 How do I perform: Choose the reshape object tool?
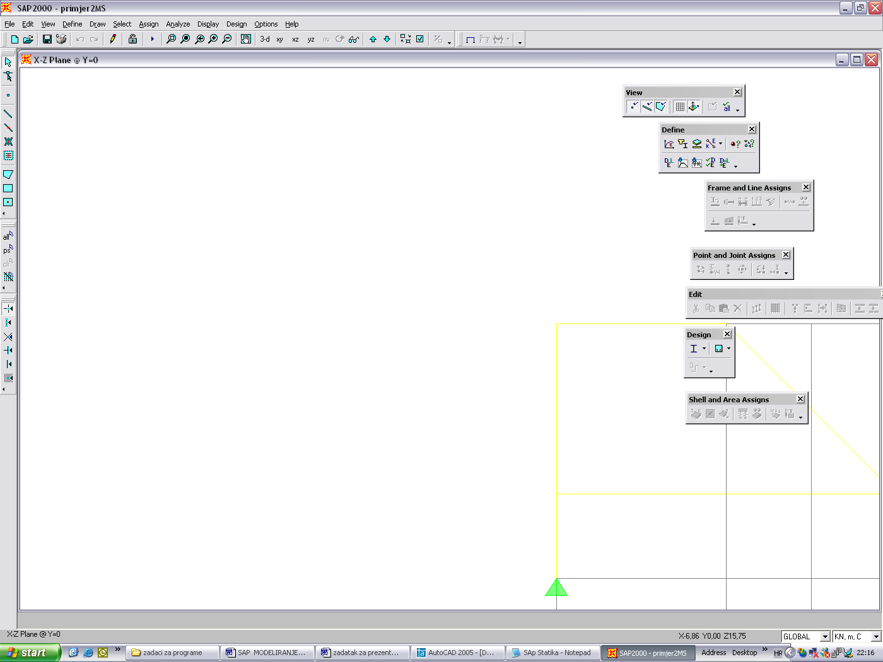[8, 76]
